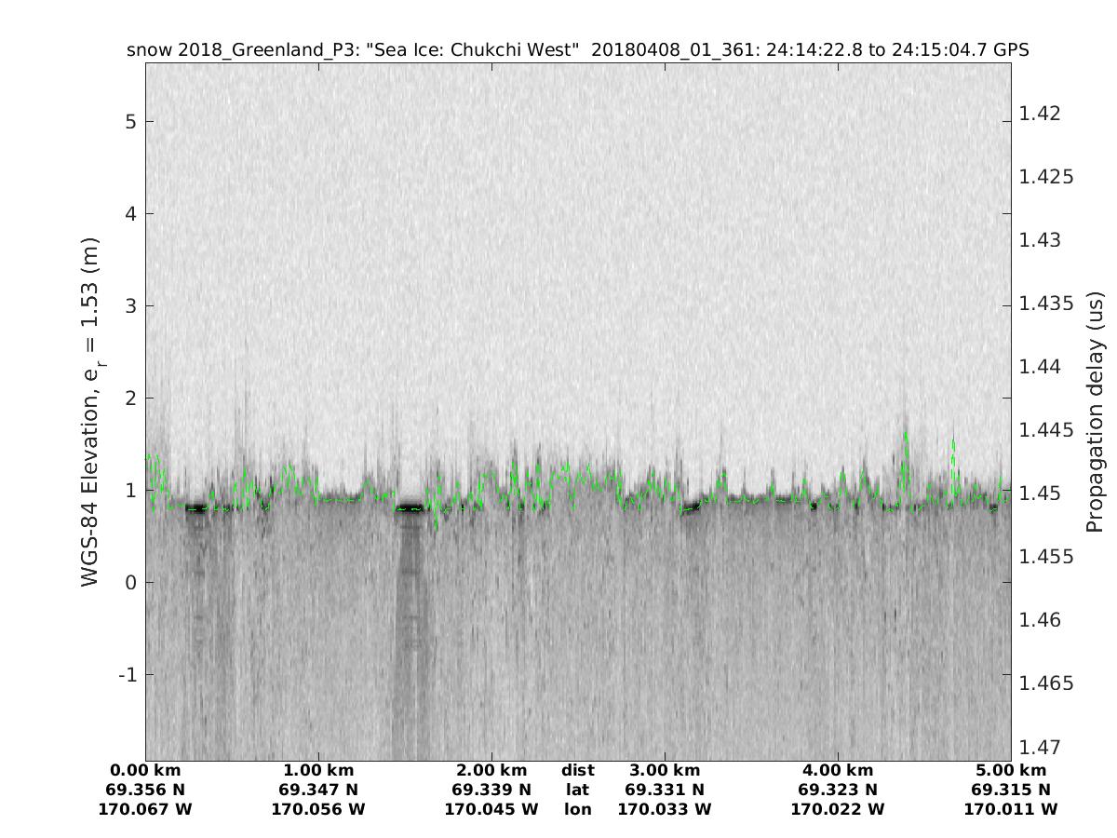Click the -1 tick on elevation axis
This screenshot has height=838, width=1117.
[x=128, y=674]
